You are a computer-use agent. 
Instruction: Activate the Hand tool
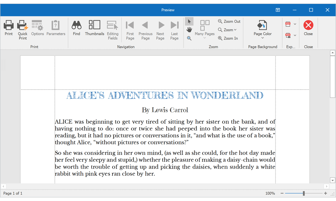click(189, 30)
